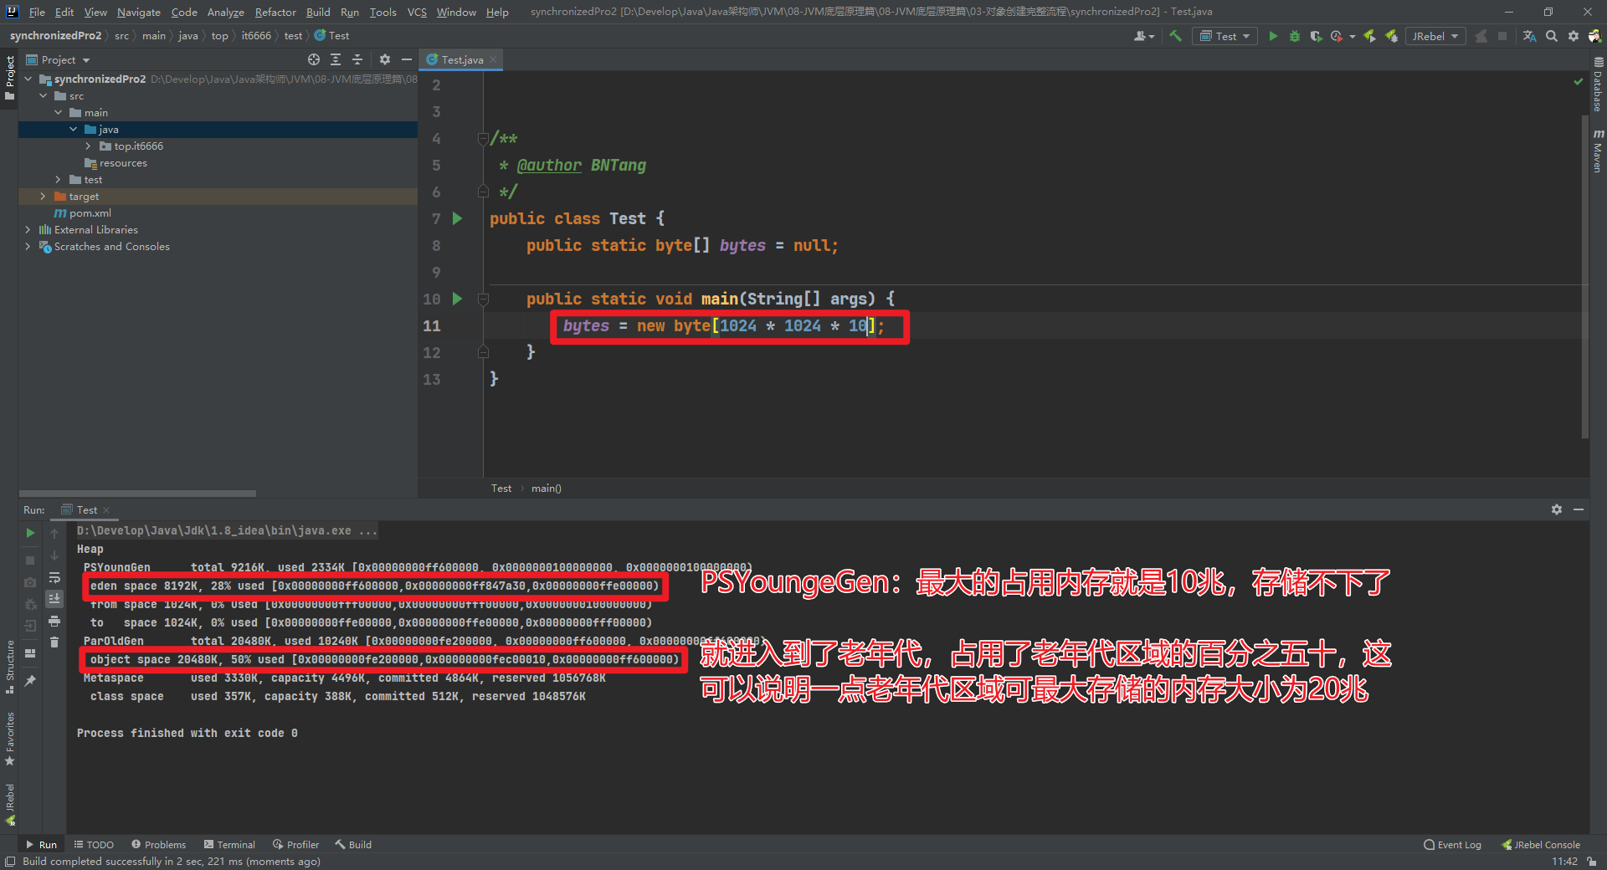Select opened file locate target icon
This screenshot has width=1607, height=870.
314,59
